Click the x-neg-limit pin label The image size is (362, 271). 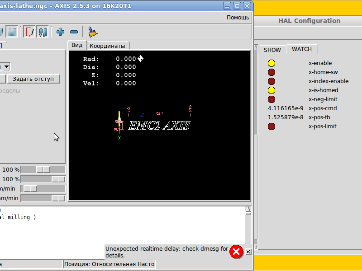323,99
